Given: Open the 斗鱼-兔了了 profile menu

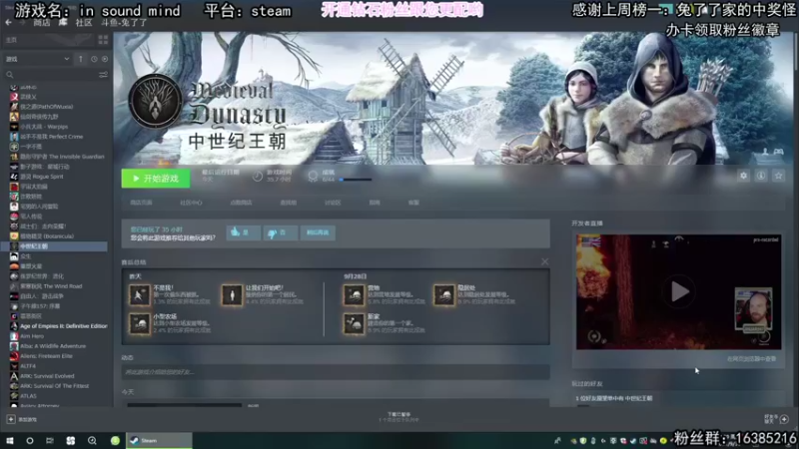Looking at the screenshot, I should pyautogui.click(x=124, y=23).
